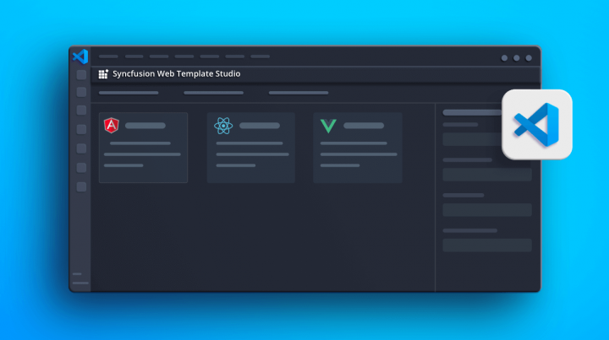Open the first menu item in the top menu bar
This screenshot has height=340, width=609.
tap(108, 57)
